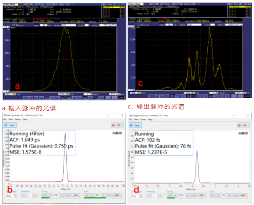Viewport: 254px width, 205px height.
Task: Decrease sensitivity arrow next to value 1
Action: tap(149, 196)
